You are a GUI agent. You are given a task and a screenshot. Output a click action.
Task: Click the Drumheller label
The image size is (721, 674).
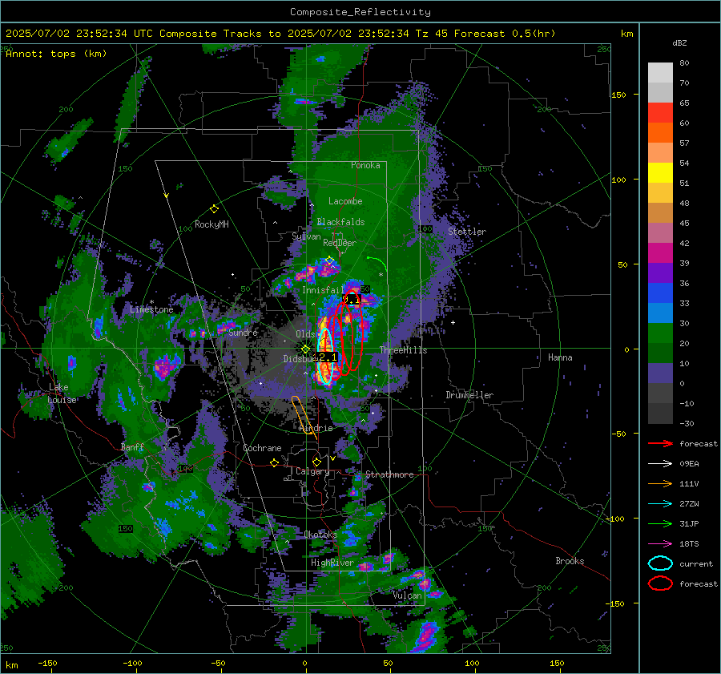tap(469, 395)
